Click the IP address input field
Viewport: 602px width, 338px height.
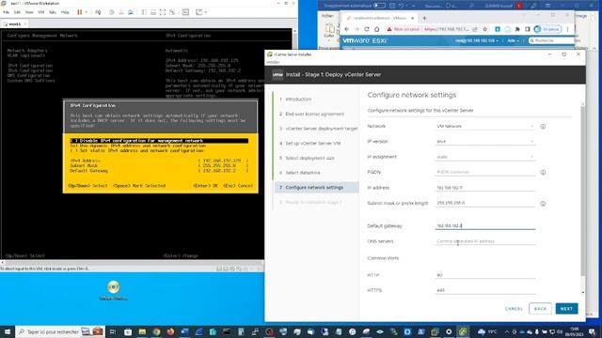[x=485, y=188]
